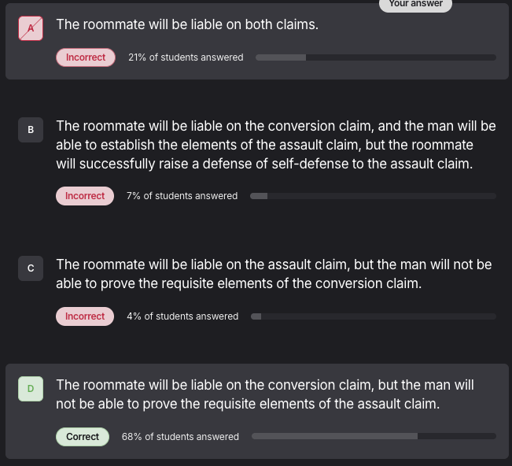The image size is (512, 466).
Task: Click the 7% of students progress bar
Action: pos(373,196)
